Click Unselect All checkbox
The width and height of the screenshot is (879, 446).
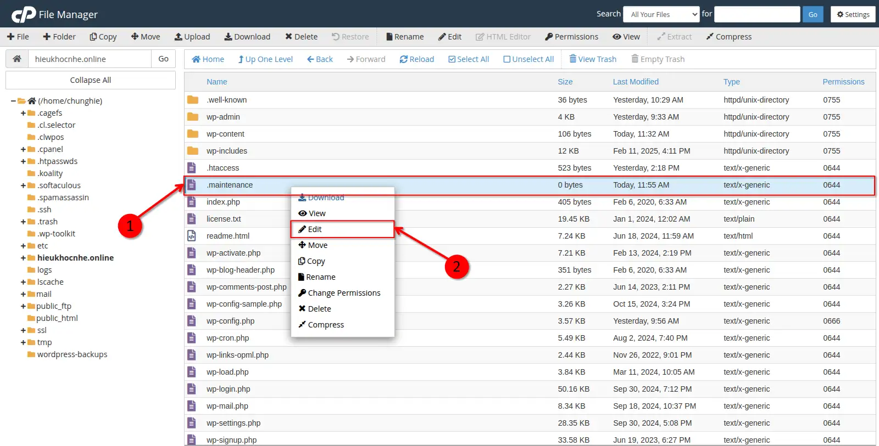(528, 59)
